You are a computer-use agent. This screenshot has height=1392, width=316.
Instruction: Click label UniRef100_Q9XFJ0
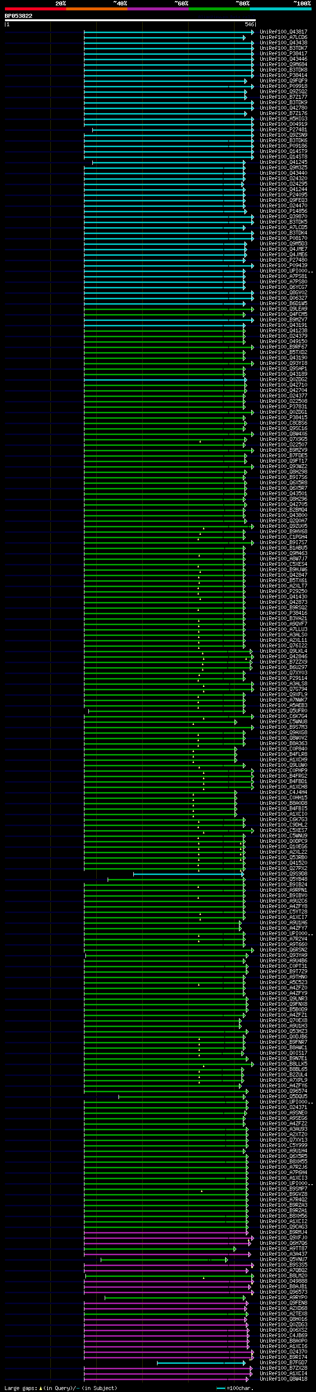click(283, 1237)
